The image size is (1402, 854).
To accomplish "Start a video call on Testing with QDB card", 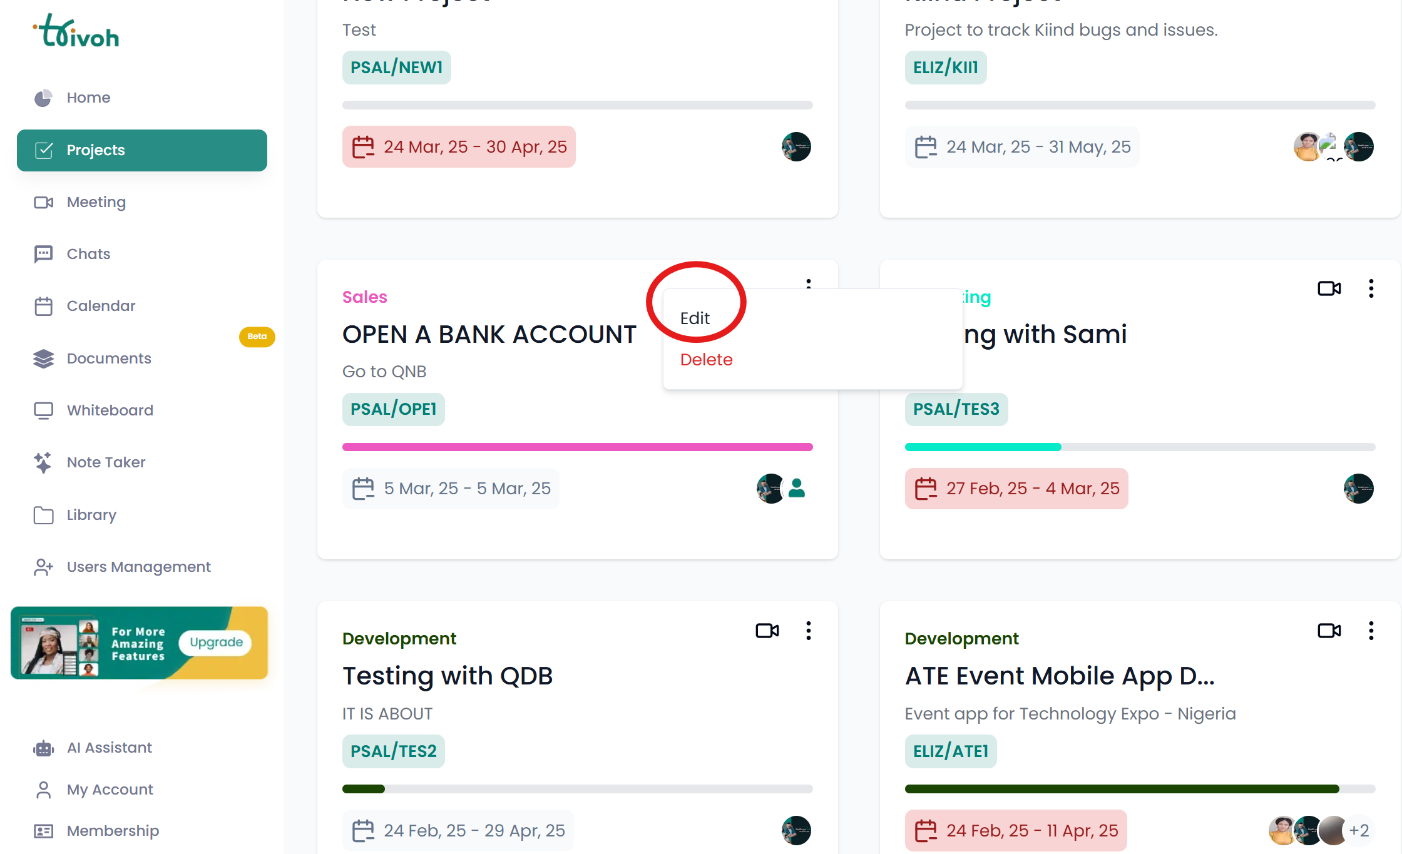I will click(x=767, y=631).
